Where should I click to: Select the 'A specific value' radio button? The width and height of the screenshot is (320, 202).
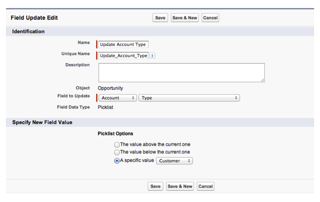coord(117,161)
